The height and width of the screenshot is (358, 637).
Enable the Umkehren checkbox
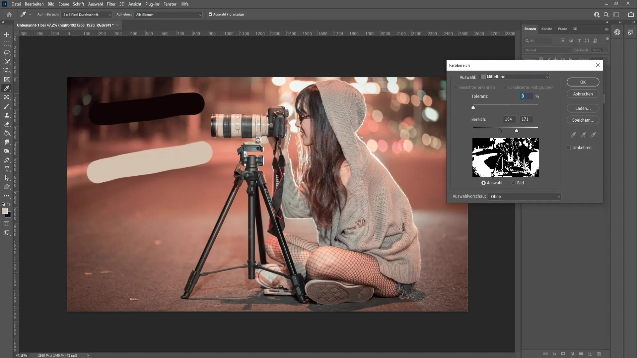pos(569,148)
